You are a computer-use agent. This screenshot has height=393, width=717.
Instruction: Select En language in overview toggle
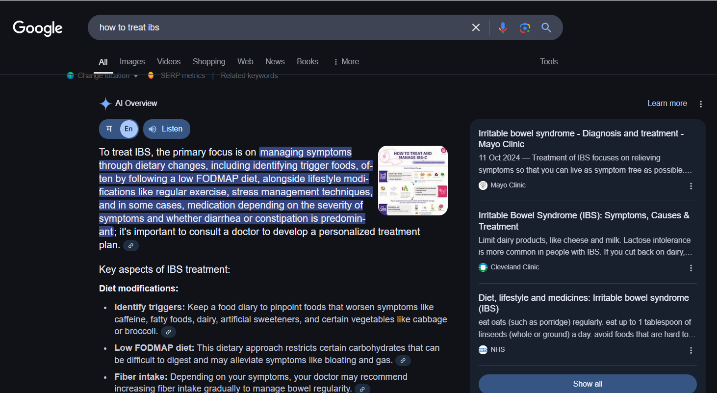coord(128,129)
